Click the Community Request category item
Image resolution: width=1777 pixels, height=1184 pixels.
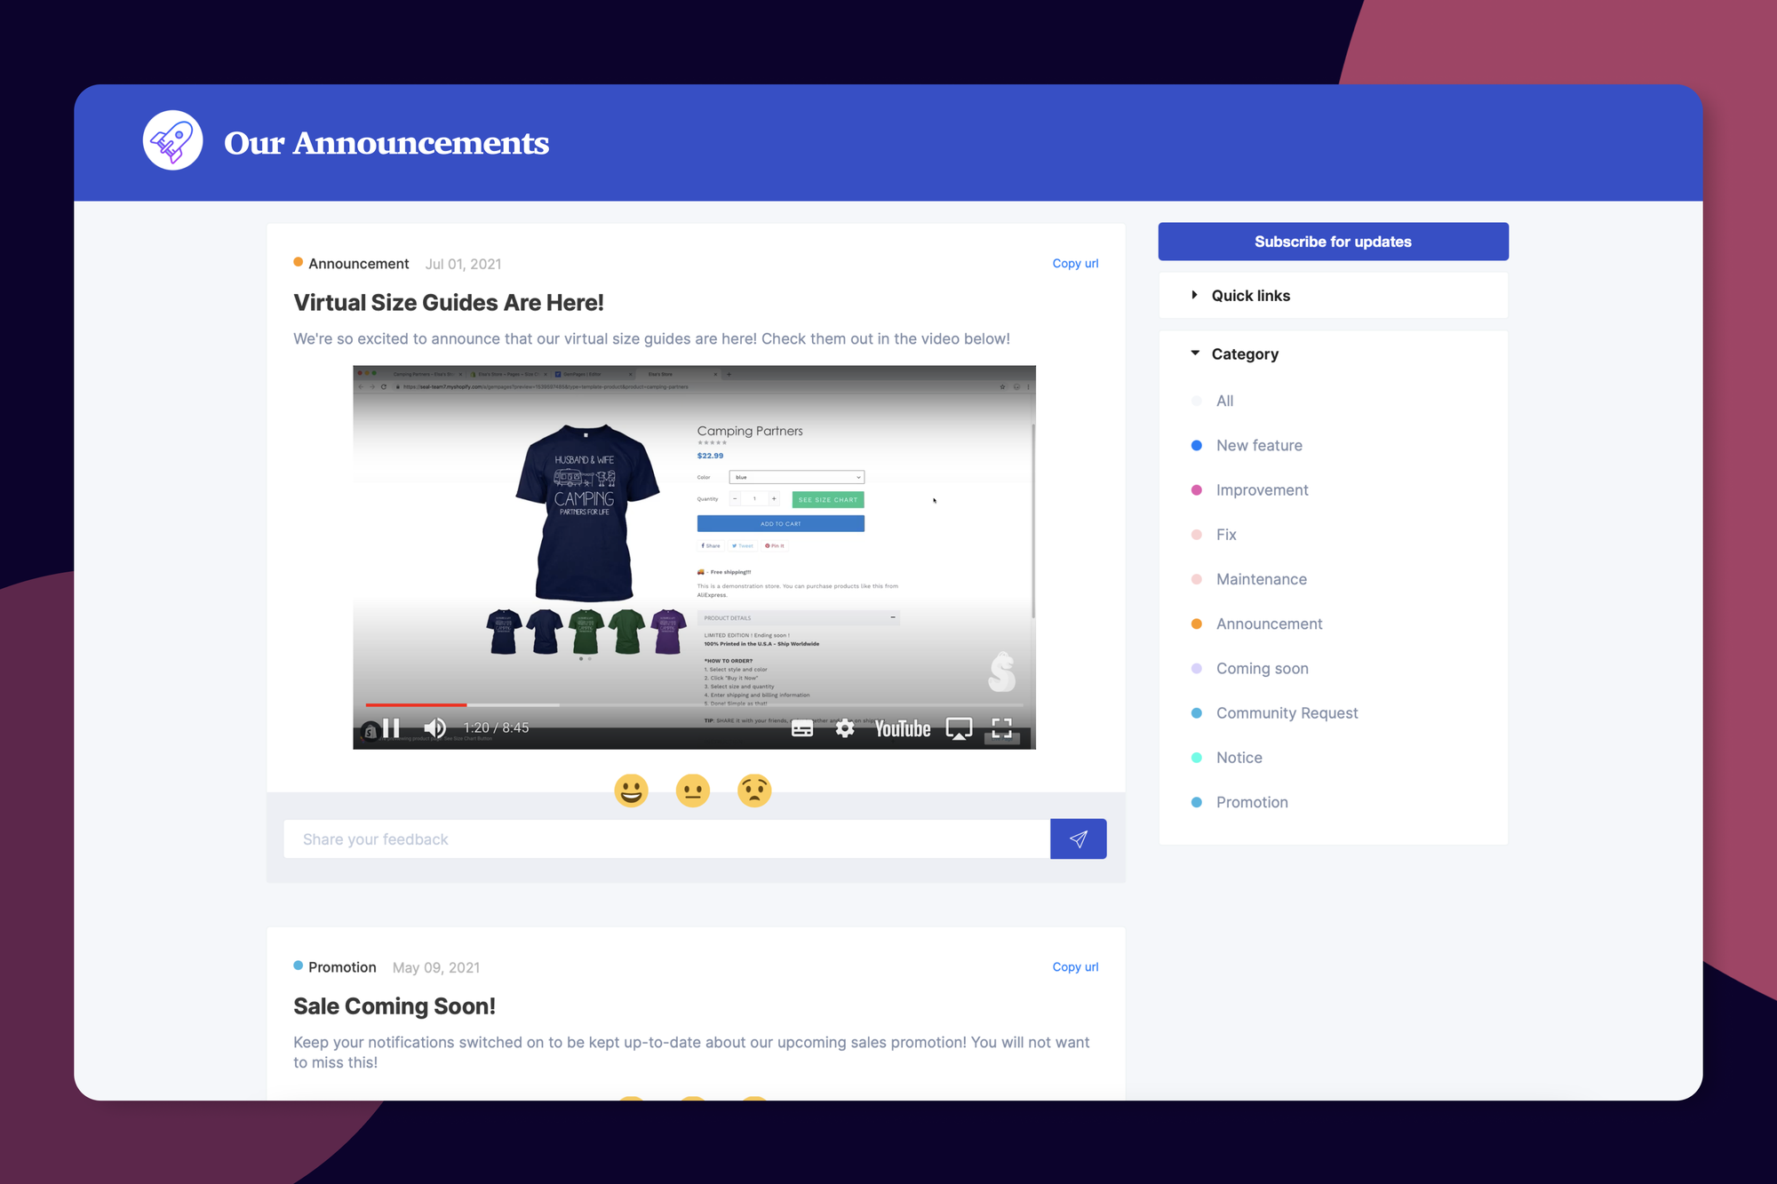coord(1287,712)
